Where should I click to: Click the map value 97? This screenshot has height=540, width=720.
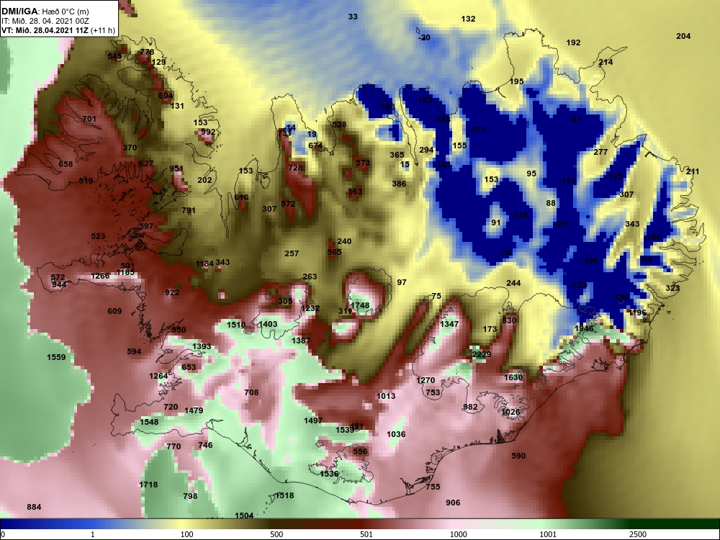[x=402, y=282]
